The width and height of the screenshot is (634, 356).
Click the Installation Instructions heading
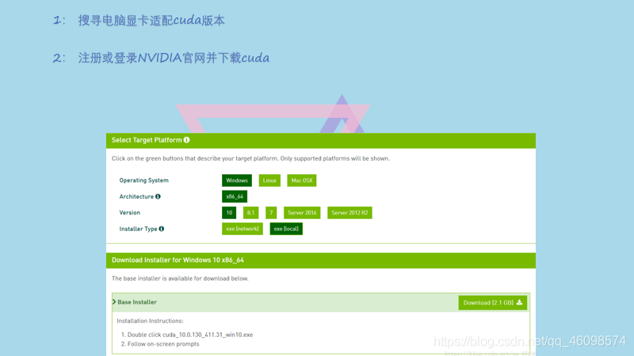(x=150, y=321)
